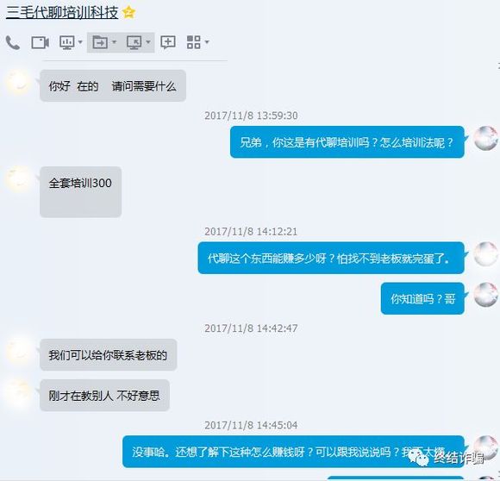Open the 三毛代聊培训科技 contact name link

(x=62, y=13)
